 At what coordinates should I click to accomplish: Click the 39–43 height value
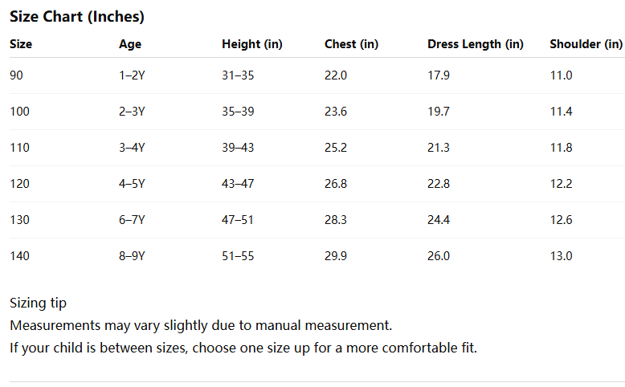click(x=238, y=148)
